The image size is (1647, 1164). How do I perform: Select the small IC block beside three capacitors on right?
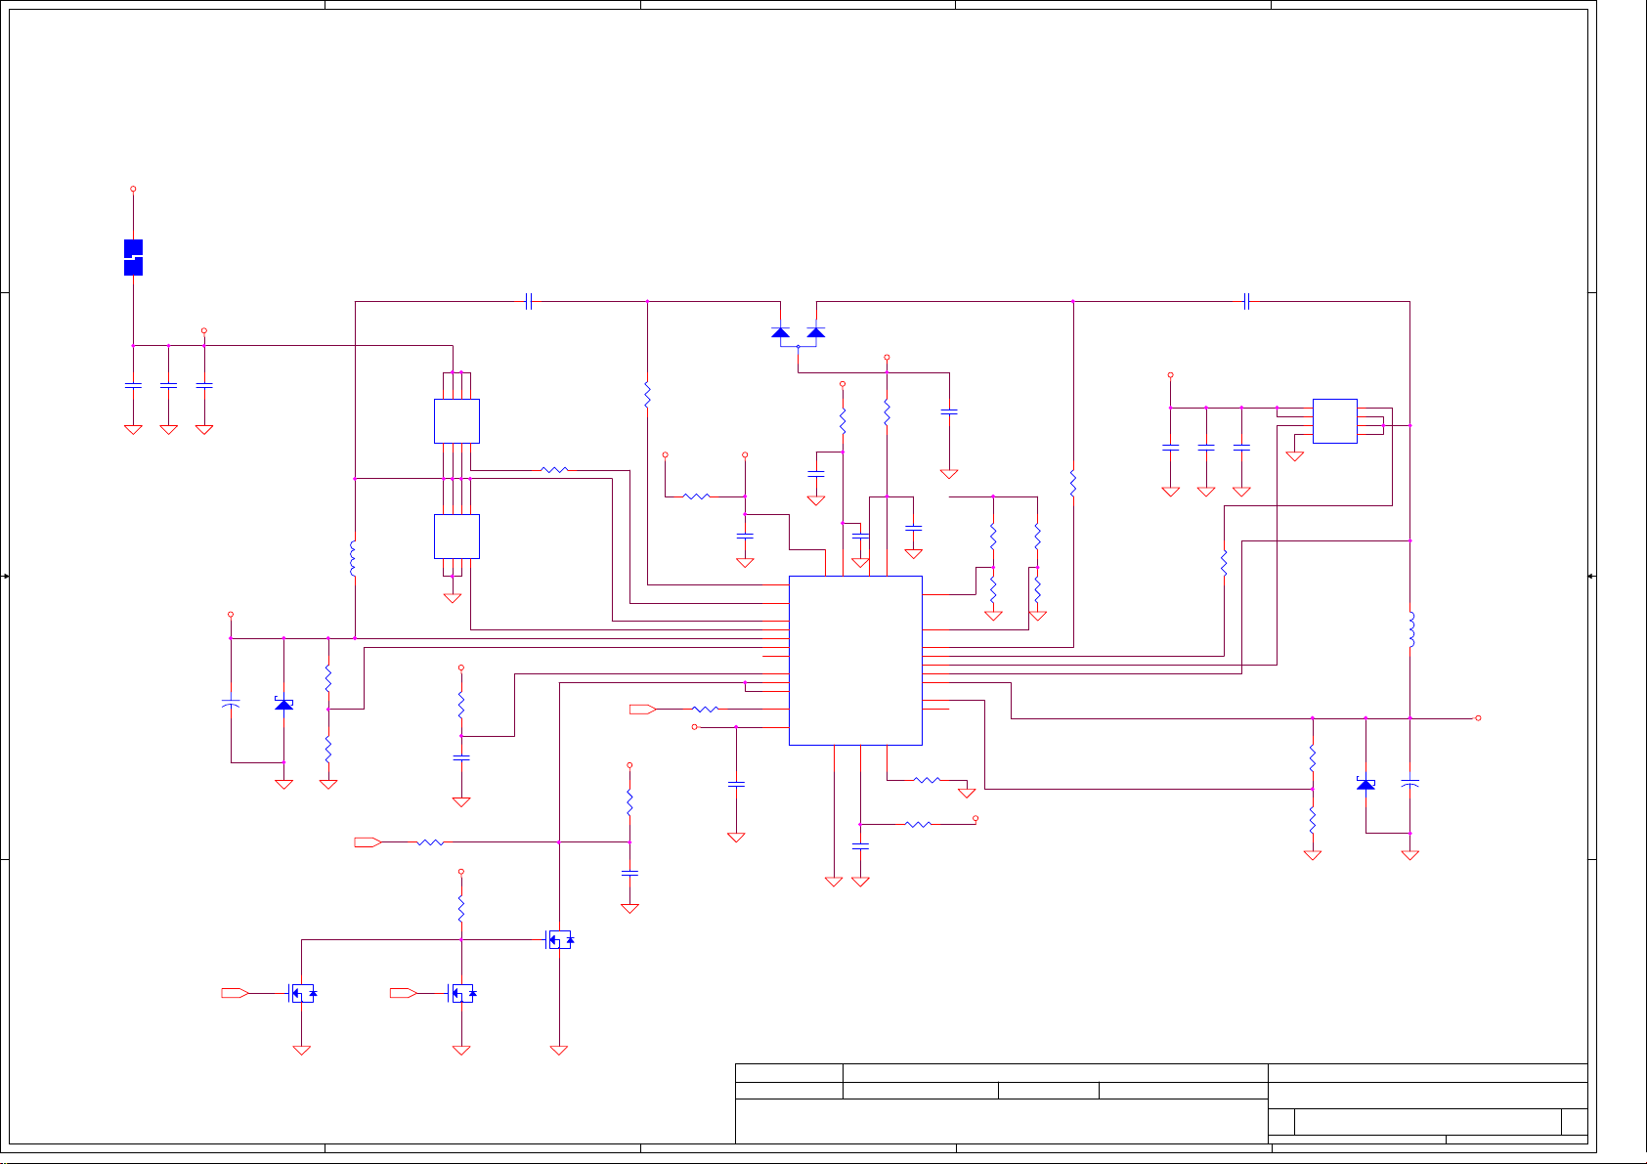click(x=1334, y=421)
